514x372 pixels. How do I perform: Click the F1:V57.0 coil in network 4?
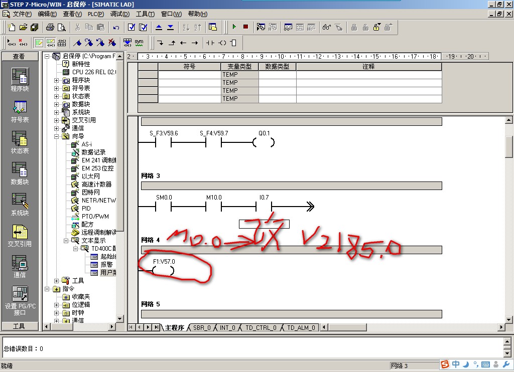(x=164, y=271)
